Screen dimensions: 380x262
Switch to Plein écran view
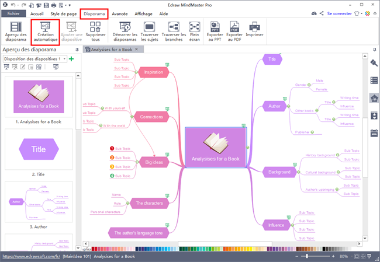194,32
